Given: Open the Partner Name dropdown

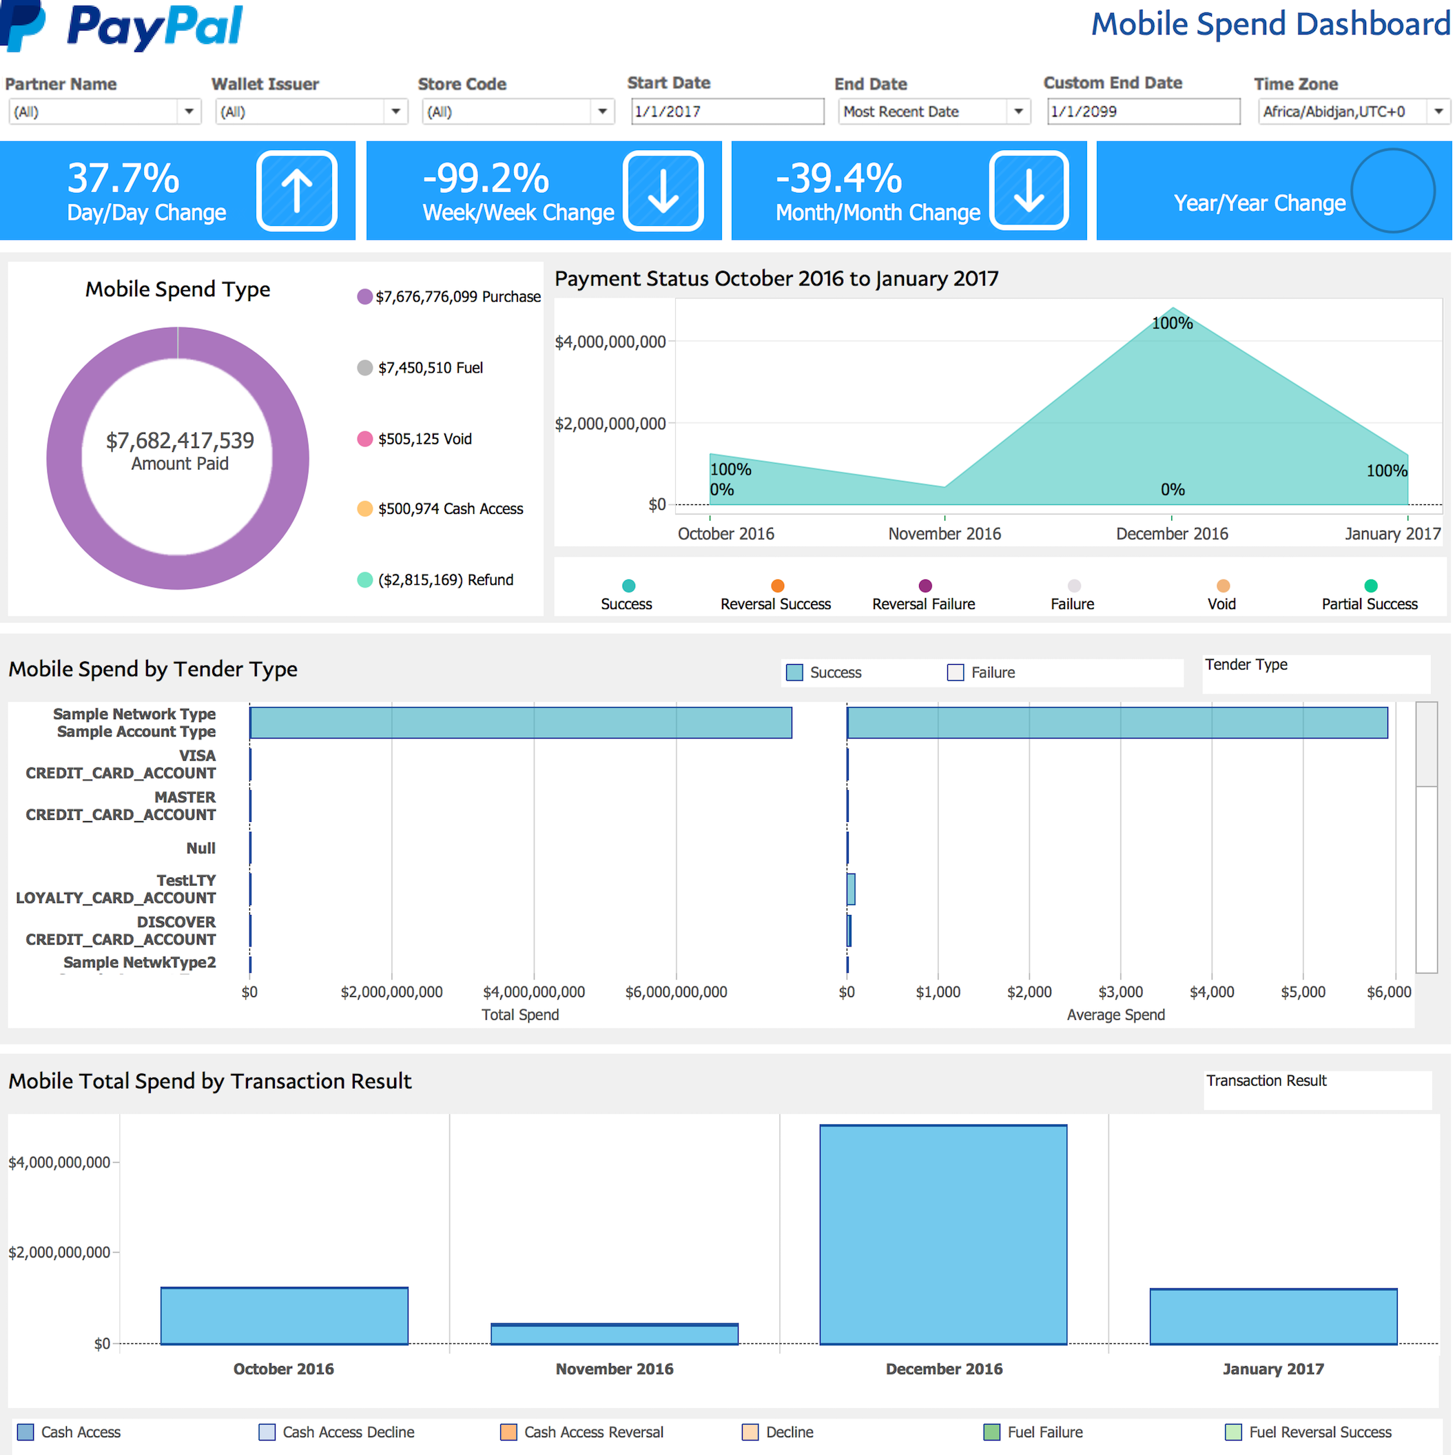Looking at the screenshot, I should point(189,112).
